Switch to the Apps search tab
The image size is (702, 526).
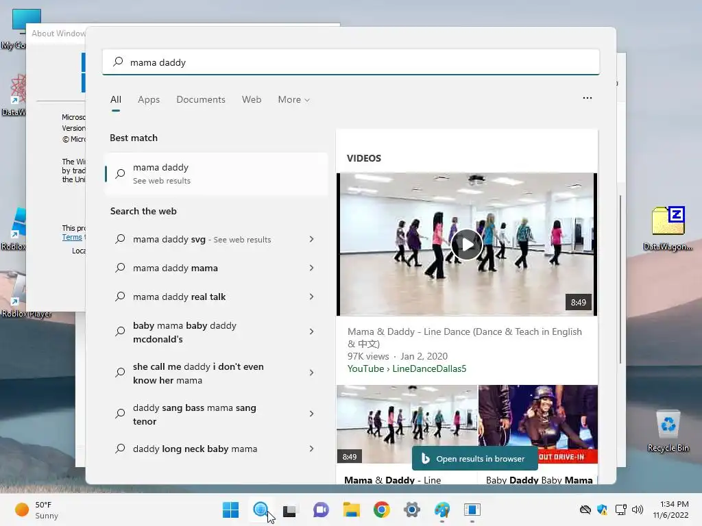pyautogui.click(x=149, y=100)
